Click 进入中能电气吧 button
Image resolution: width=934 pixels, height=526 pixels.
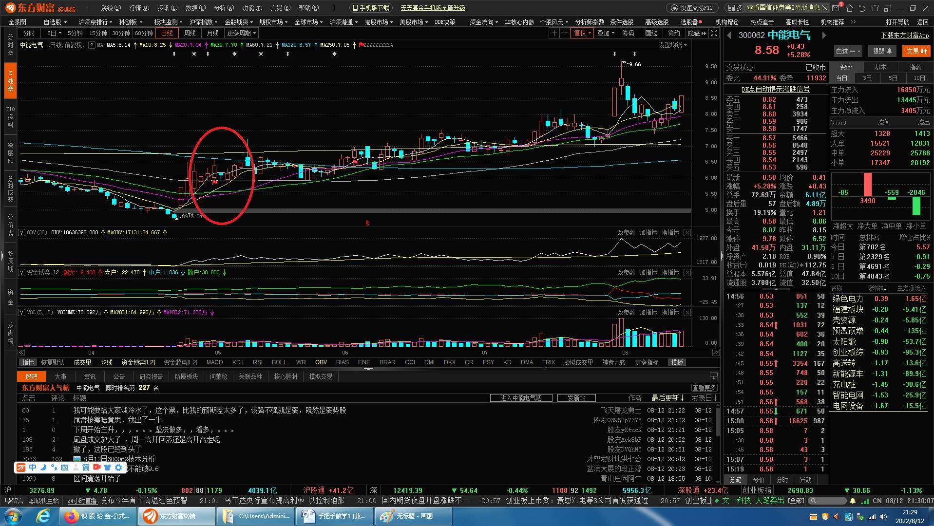click(x=521, y=398)
